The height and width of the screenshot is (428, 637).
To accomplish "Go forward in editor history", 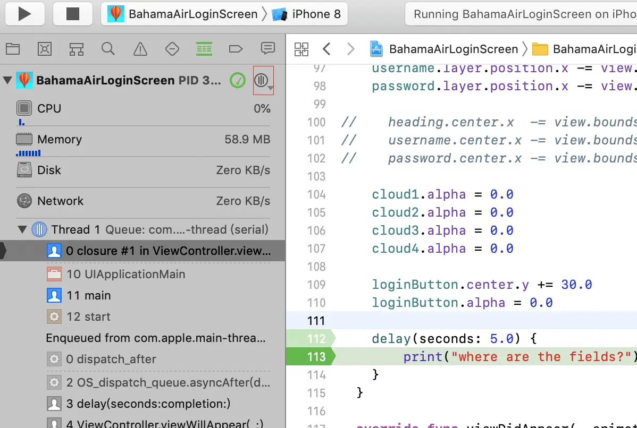I will (x=350, y=49).
